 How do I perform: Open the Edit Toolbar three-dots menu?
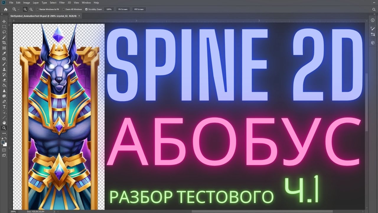4,133
